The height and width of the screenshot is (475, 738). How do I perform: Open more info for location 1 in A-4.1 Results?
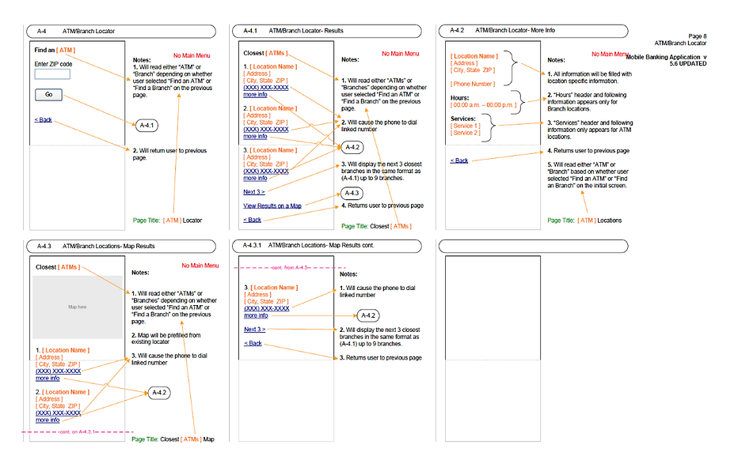(x=255, y=94)
